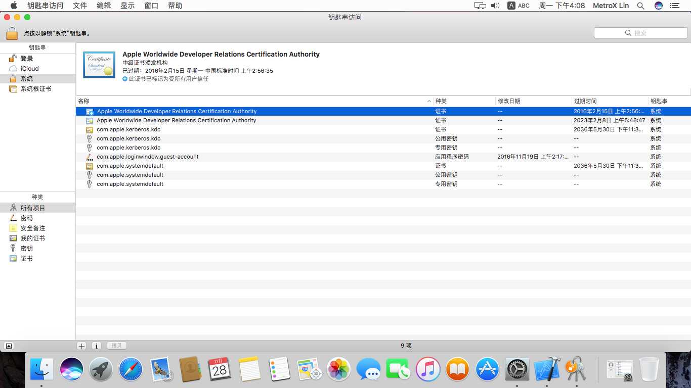This screenshot has width=691, height=388.
Task: Open Messages from the Dock
Action: [x=368, y=370]
